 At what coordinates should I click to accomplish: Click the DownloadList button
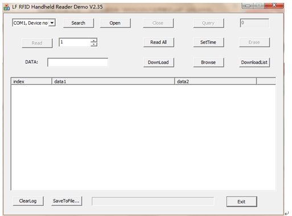coord(254,62)
